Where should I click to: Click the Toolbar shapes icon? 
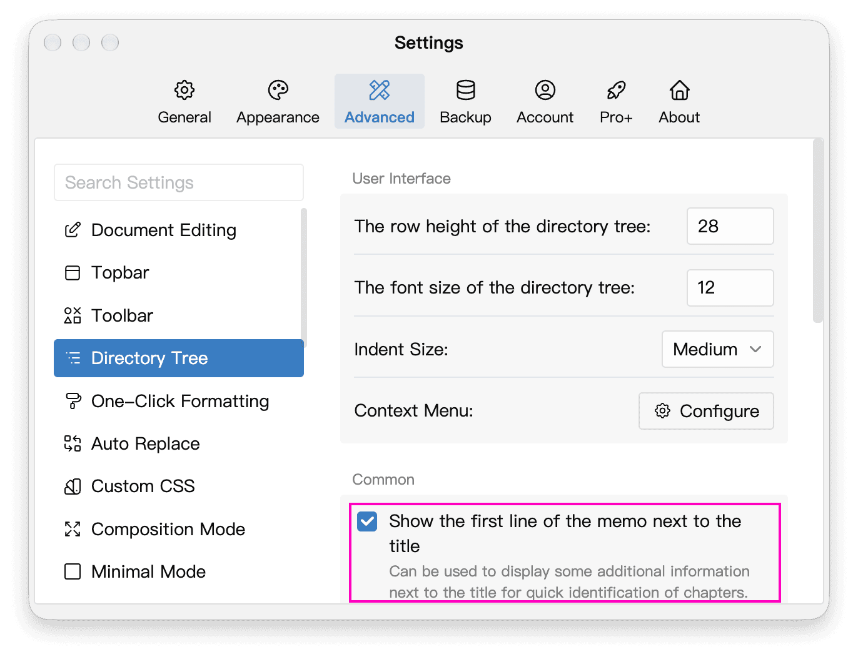[73, 315]
